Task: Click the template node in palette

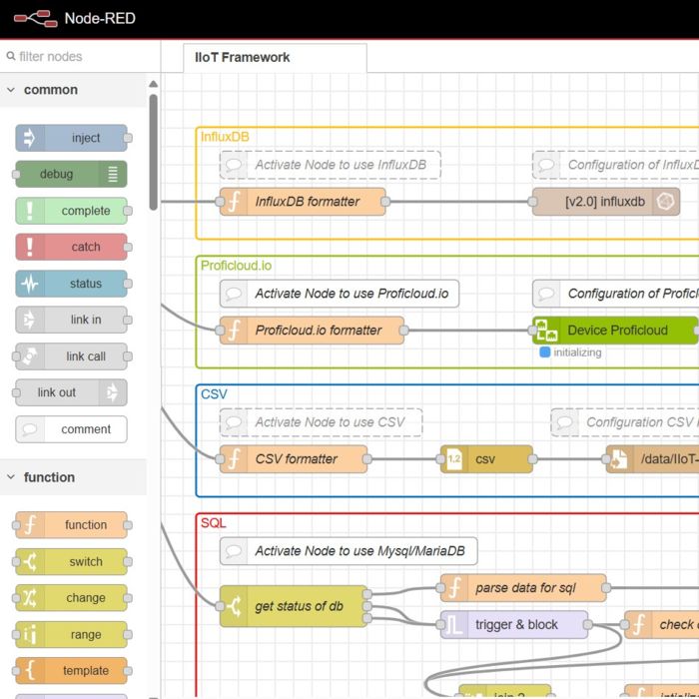Action: tap(72, 670)
